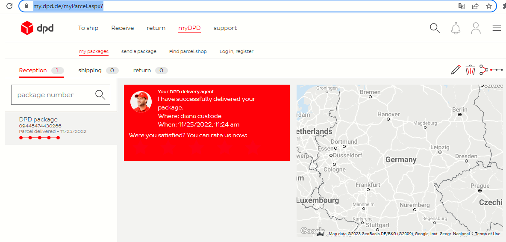This screenshot has width=506, height=242.
Task: Click the trash bin delete icon
Action: [470, 70]
